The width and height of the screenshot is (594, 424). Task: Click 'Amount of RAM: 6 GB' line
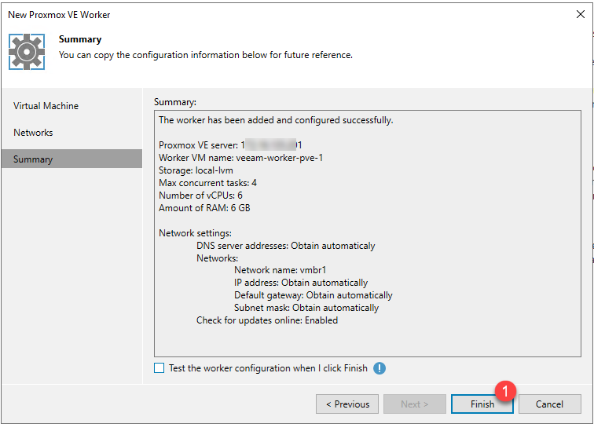[x=204, y=208]
